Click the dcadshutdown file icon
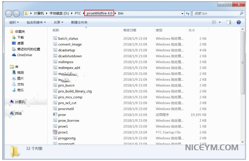The width and height of the screenshot is (249, 161). point(55,56)
